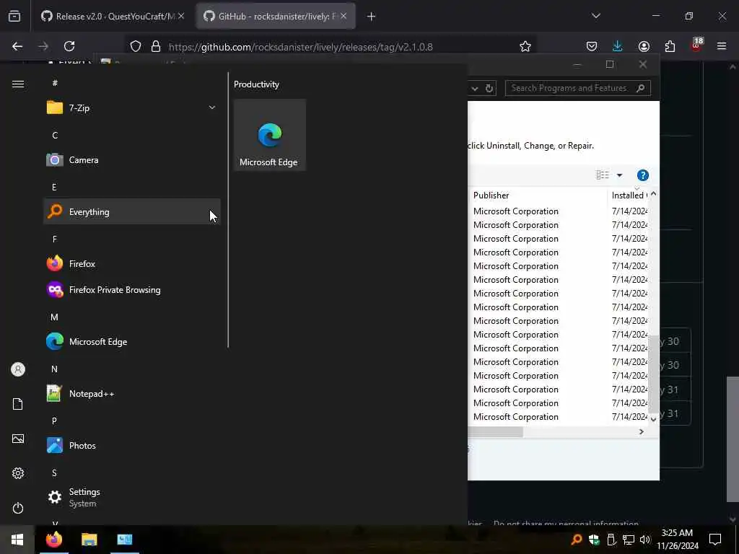The width and height of the screenshot is (739, 554).
Task: Refresh Programs and Features address bar
Action: 489,88
